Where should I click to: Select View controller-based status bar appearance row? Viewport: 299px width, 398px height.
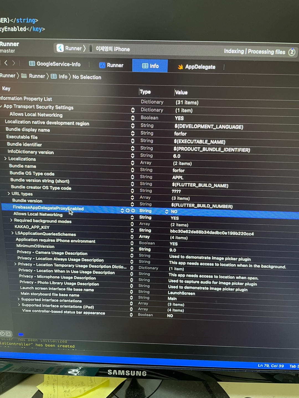[x=63, y=311]
